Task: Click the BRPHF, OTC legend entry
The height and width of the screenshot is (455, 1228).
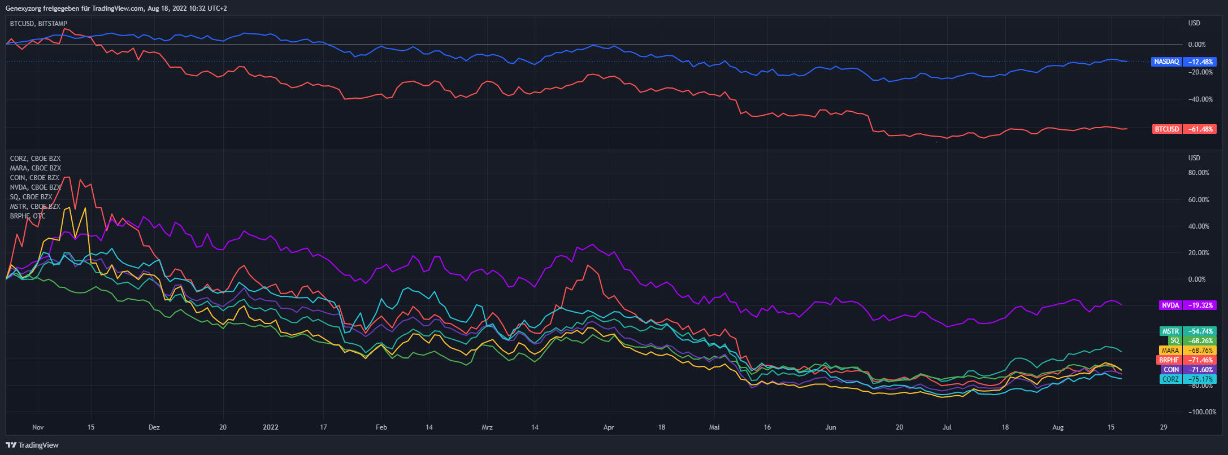Action: (28, 216)
